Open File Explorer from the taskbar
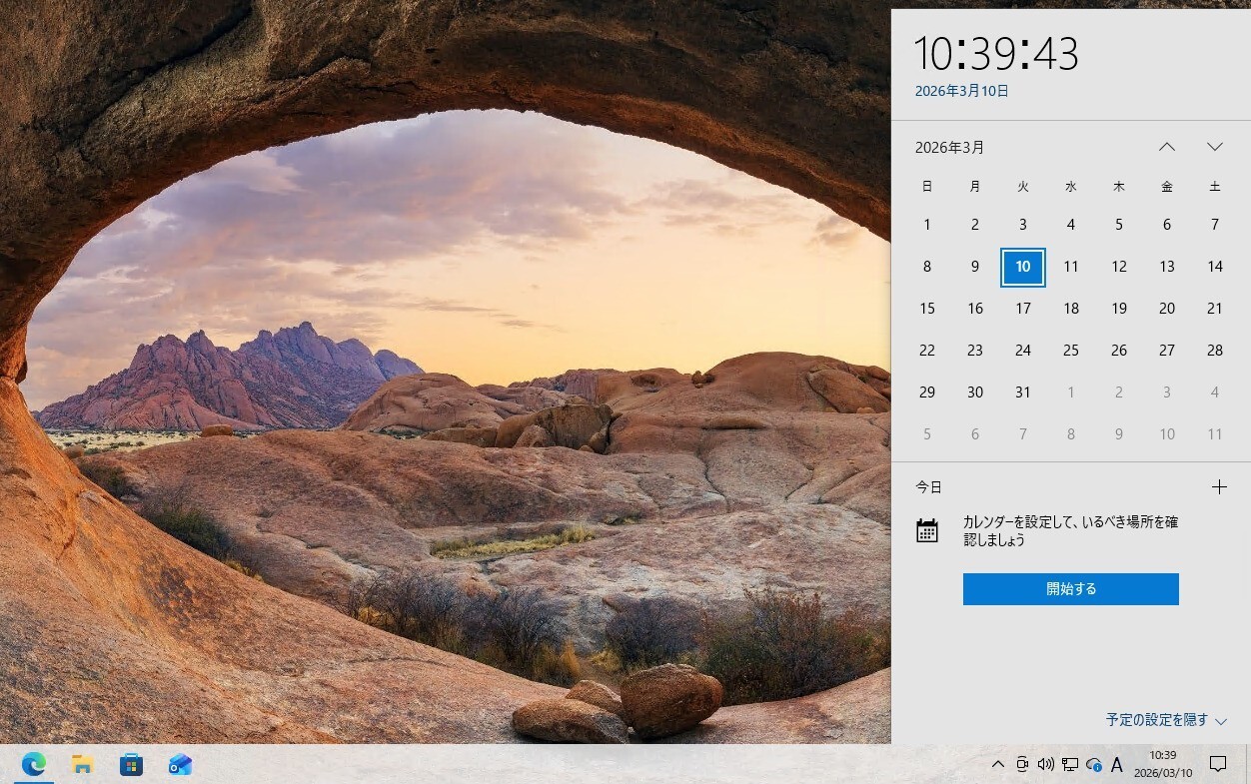The image size is (1251, 784). click(x=83, y=765)
